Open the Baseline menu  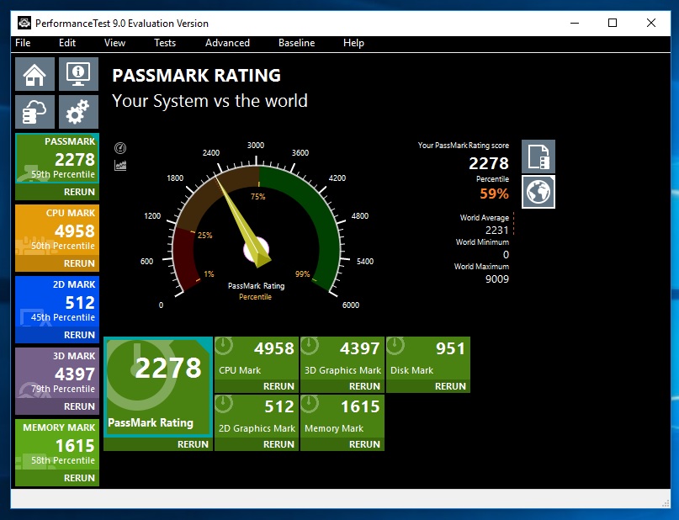(x=296, y=43)
